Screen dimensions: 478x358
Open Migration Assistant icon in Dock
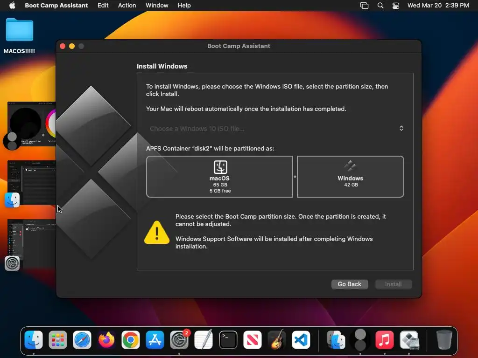click(336, 339)
